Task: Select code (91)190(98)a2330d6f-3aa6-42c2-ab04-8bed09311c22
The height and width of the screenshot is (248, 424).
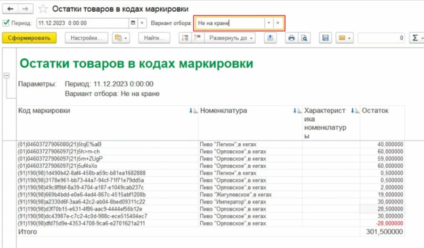Action: (82, 202)
